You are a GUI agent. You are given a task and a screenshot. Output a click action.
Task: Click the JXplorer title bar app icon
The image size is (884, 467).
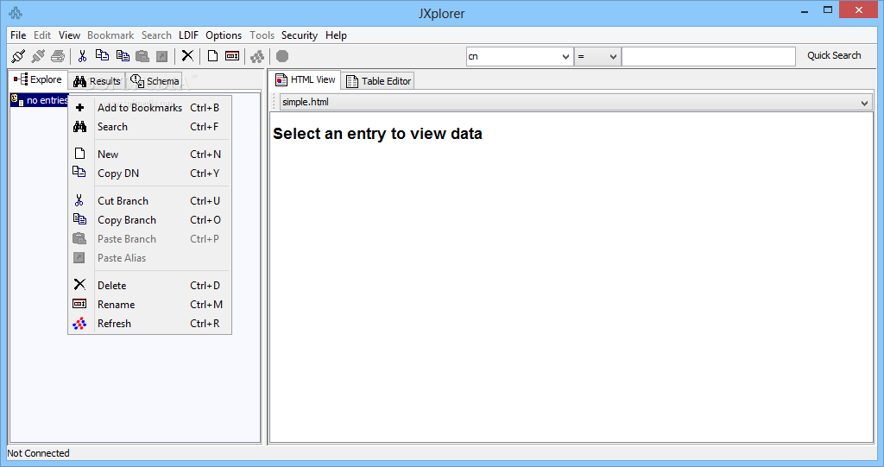(x=16, y=12)
